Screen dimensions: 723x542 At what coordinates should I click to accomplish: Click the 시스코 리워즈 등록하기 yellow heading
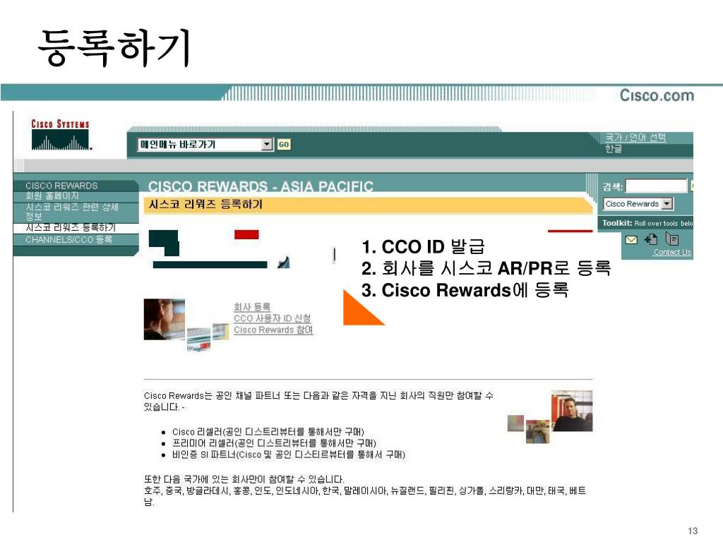[x=205, y=204]
